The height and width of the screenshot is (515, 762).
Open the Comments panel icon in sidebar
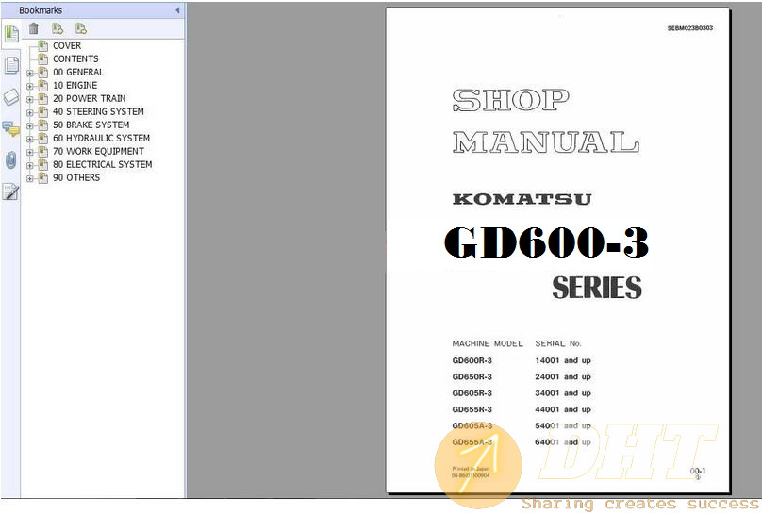click(x=10, y=128)
